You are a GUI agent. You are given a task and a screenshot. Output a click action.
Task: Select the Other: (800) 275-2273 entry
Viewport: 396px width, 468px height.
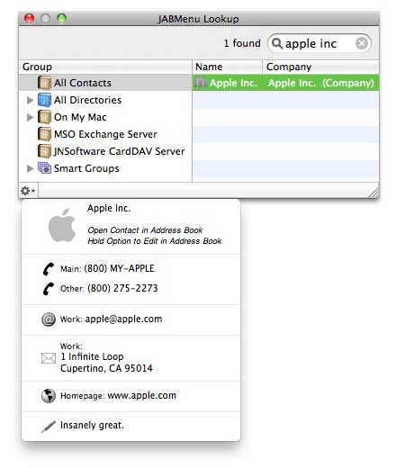point(130,288)
